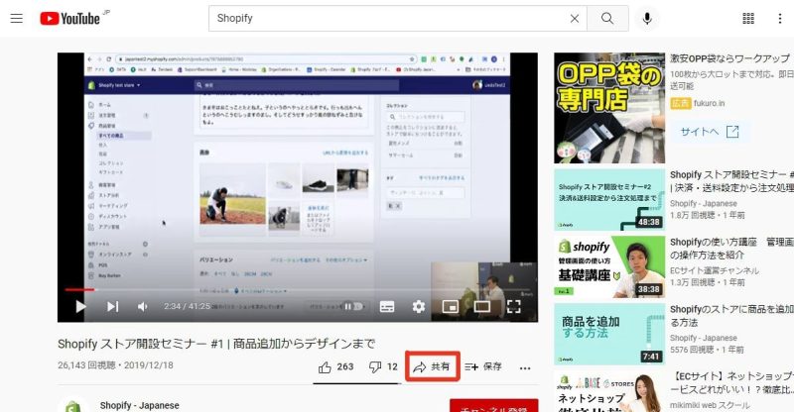
Task: Toggle subtitles with the captions icon
Action: (387, 306)
